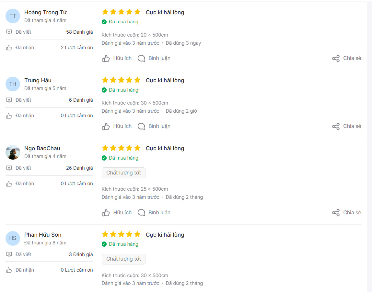Click the page's vertical scrollbar
Screen dimensions: 372x292
370,146
